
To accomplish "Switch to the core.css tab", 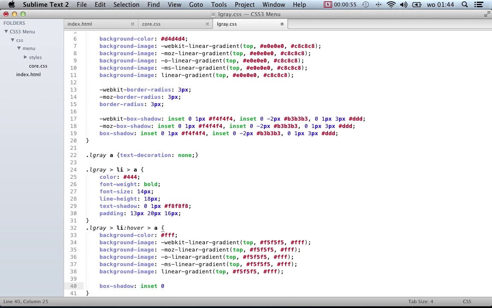I will [x=151, y=24].
